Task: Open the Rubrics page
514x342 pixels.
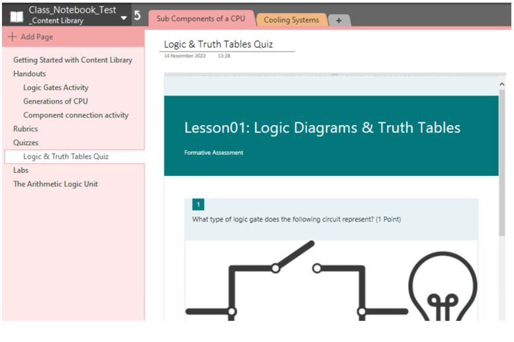Action: [25, 128]
